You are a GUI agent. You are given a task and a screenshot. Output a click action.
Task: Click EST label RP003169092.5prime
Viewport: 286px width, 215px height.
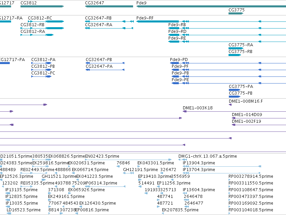pos(251,203)
